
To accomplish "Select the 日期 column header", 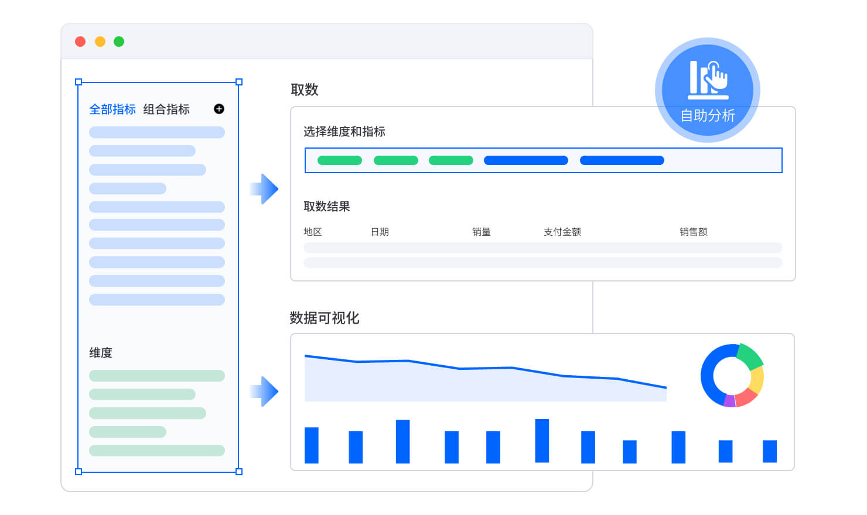I will [x=380, y=232].
